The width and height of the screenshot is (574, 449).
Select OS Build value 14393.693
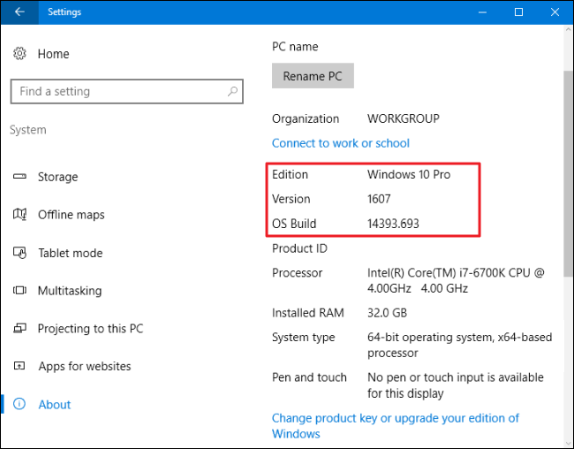click(393, 224)
